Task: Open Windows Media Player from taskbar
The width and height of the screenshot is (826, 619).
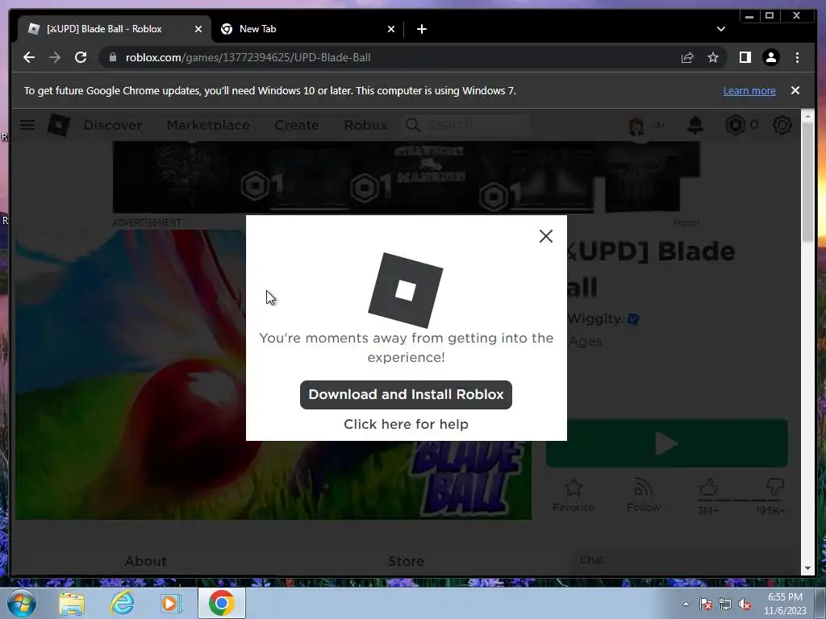Action: click(x=171, y=603)
